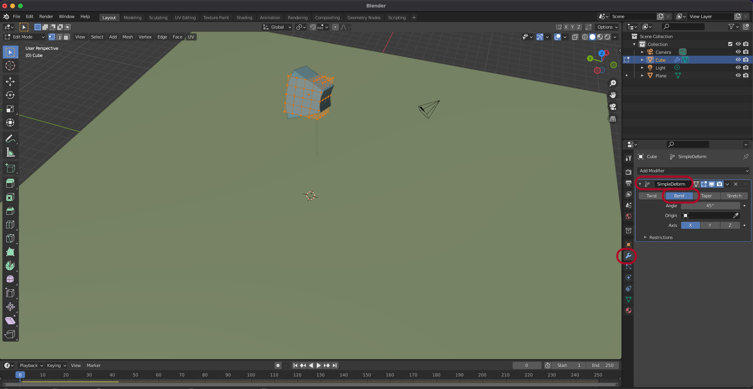Hide the Light in the outliner
This screenshot has height=389, width=753.
click(738, 68)
